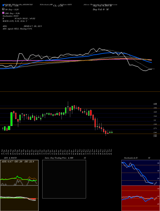The width and height of the screenshot is (160, 211).
Task: Click the 2.71 price axis label
Action: [155, 129]
